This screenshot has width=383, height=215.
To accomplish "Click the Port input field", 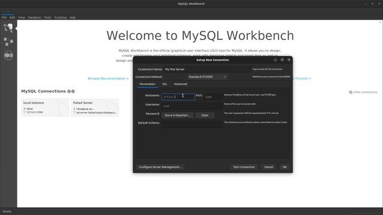I will [x=212, y=97].
